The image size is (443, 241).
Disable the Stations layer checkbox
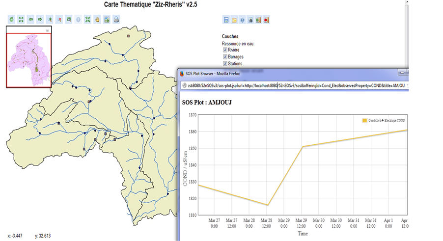coord(225,64)
